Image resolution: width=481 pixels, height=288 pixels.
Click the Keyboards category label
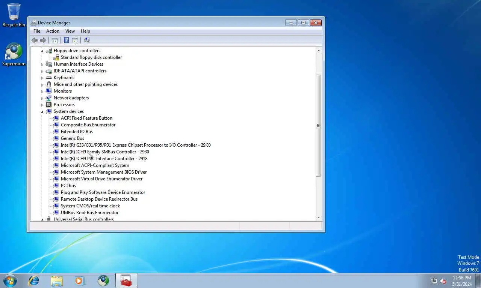pos(64,78)
